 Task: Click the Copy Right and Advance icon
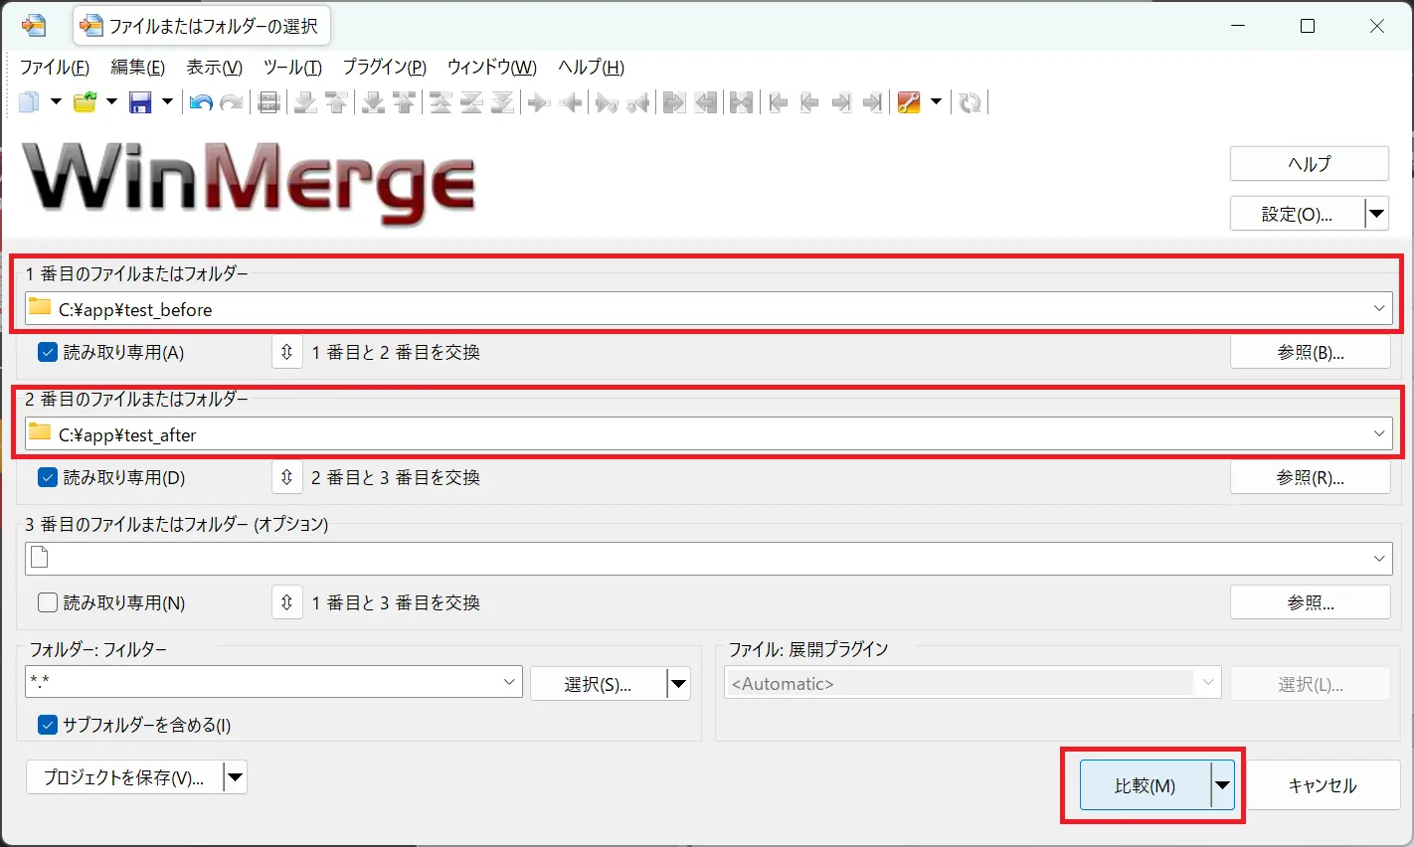607,102
